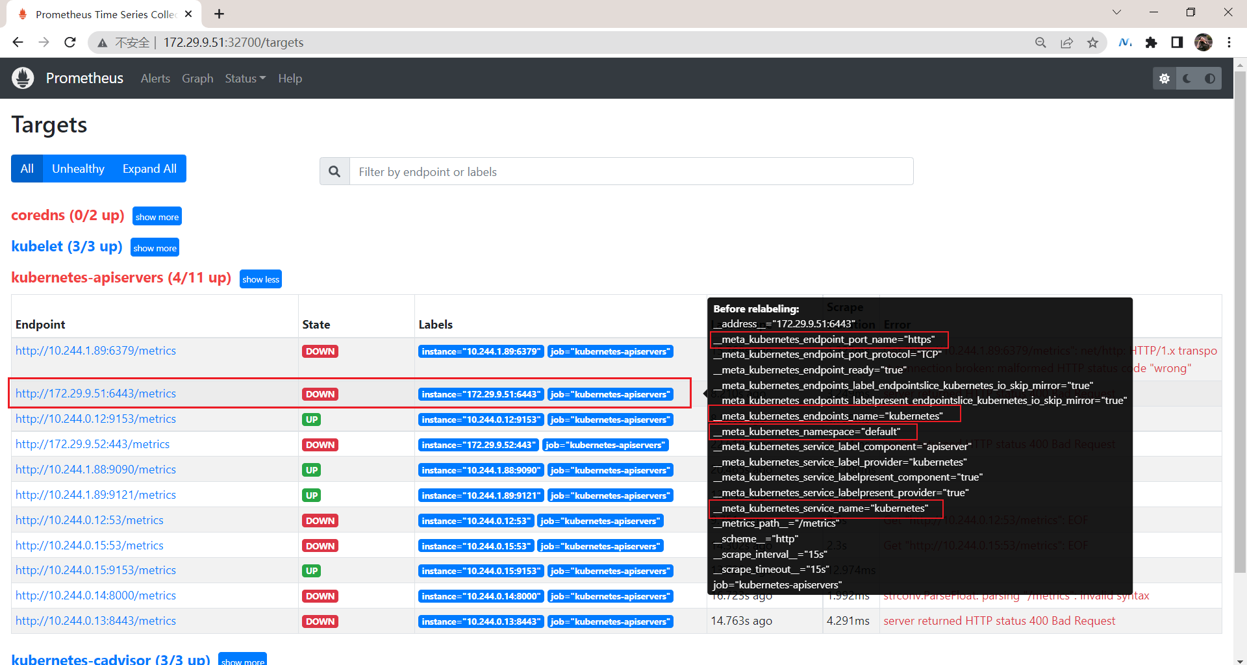Open endpoint http://172.29.9.51:6443/metrics
The width and height of the screenshot is (1247, 665).
95,393
